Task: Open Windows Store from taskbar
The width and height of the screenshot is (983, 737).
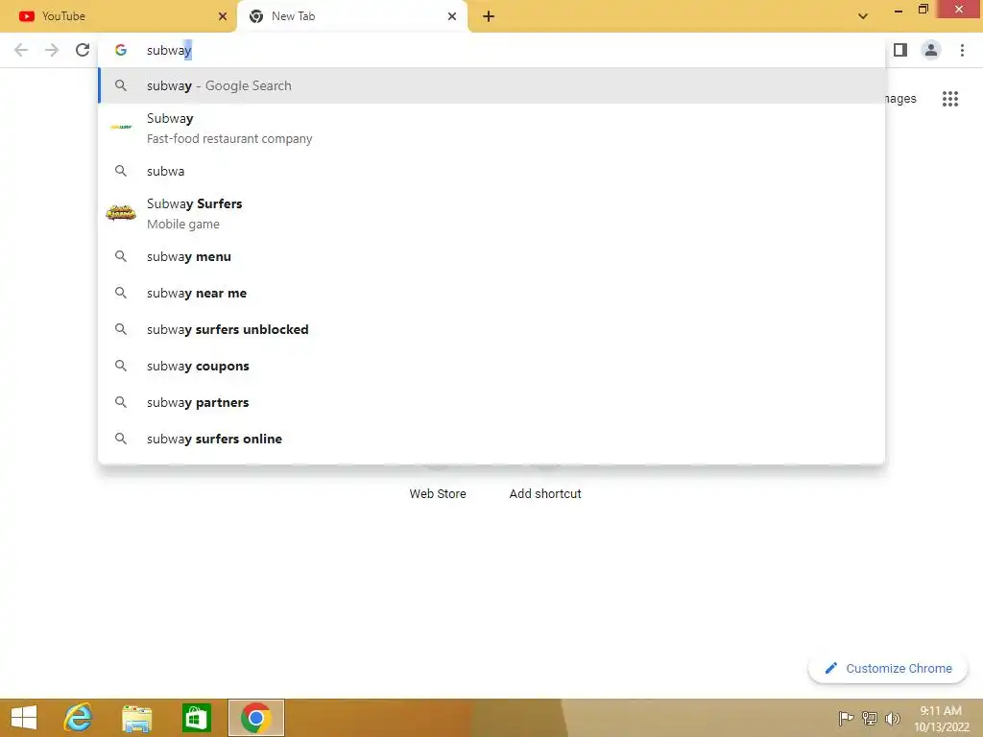Action: [x=196, y=718]
